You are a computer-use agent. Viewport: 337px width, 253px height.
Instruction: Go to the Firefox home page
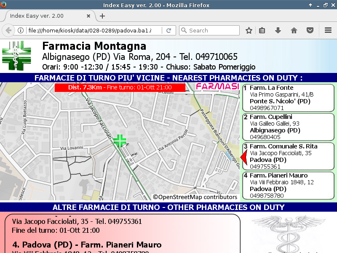tap(294, 30)
